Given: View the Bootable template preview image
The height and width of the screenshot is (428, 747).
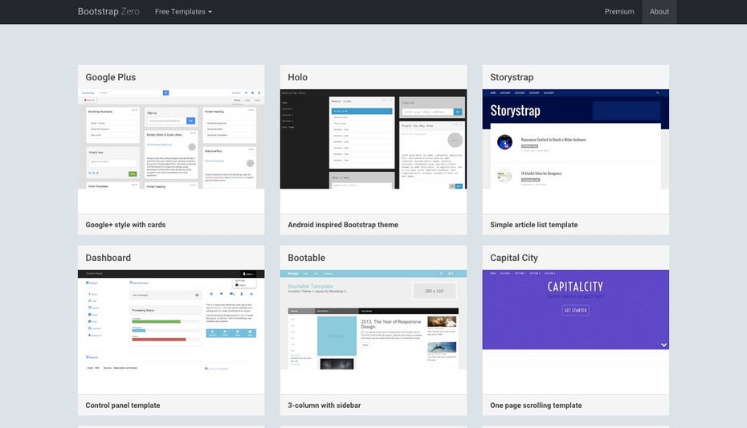Looking at the screenshot, I should pyautogui.click(x=373, y=320).
